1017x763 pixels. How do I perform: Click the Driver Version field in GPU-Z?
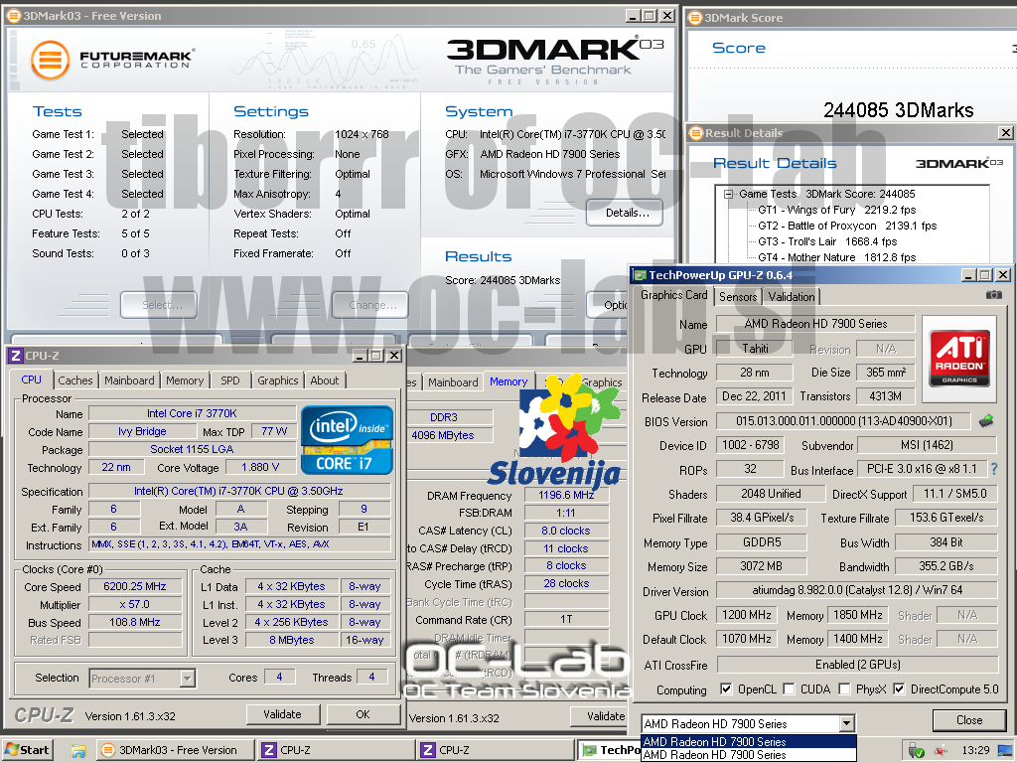tap(857, 590)
